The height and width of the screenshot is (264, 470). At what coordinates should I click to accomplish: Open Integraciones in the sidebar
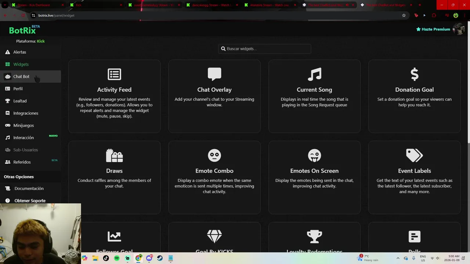coord(30,113)
